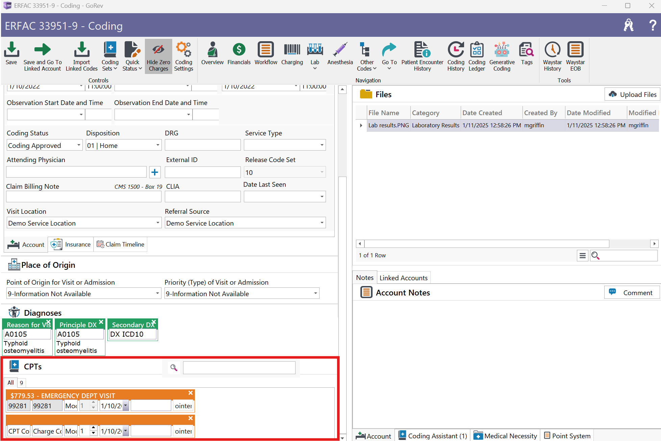The height and width of the screenshot is (441, 661).
Task: Open the Date Last Seen dropdown
Action: pos(322,197)
